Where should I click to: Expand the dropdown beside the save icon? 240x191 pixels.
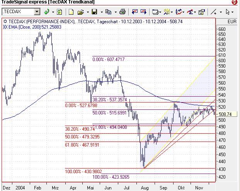102,12
